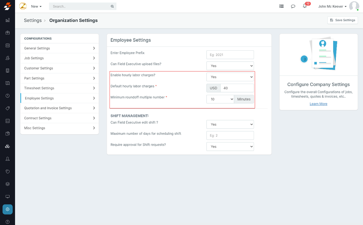Click the bar chart dashboard sidebar icon
Image resolution: width=363 pixels, height=225 pixels.
coord(7,20)
